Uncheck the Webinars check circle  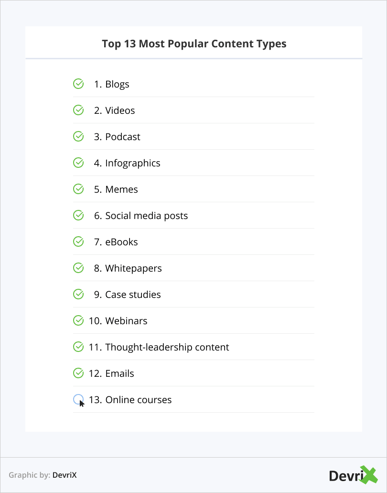(78, 321)
